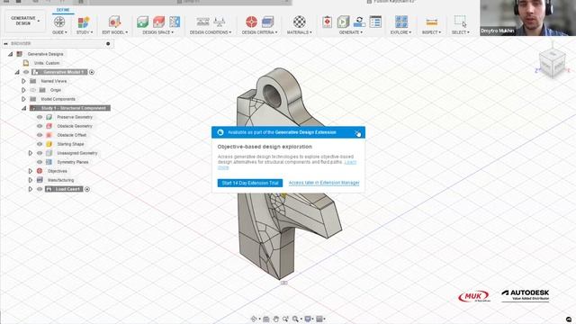Click Start 14 Day Extension Trial button

click(250, 183)
